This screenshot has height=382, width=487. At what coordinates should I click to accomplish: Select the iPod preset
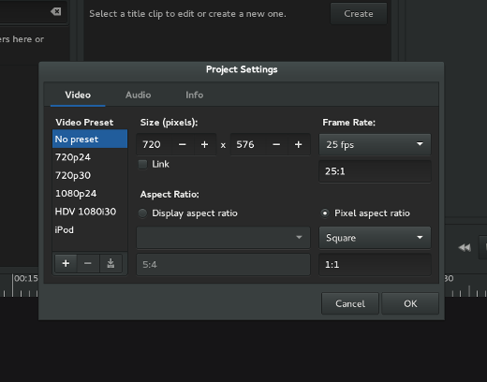pyautogui.click(x=90, y=230)
